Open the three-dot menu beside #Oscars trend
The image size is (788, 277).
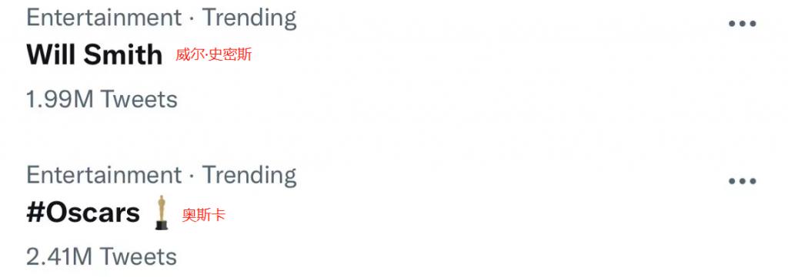[743, 181]
